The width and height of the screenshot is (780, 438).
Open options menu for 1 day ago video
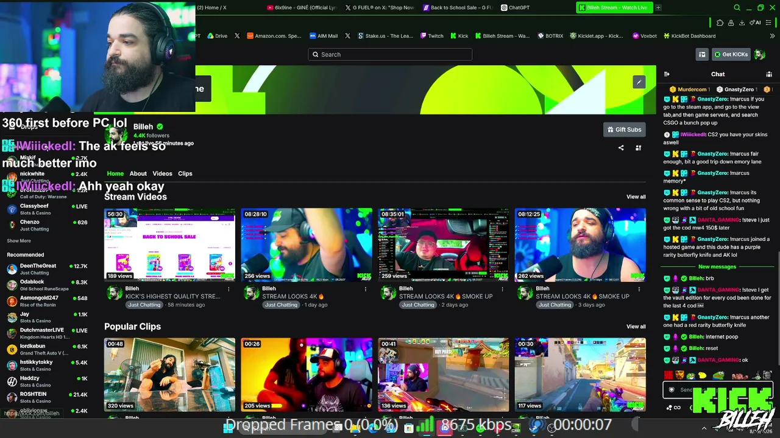(x=366, y=289)
